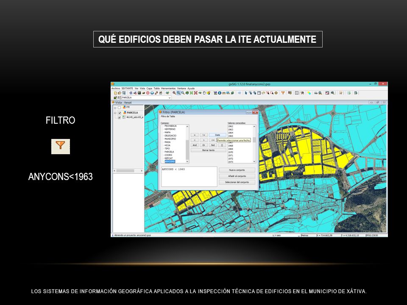Screen dimensions: 407x305
Task: Click the select-by-point arrow icon
Action: pos(246,93)
